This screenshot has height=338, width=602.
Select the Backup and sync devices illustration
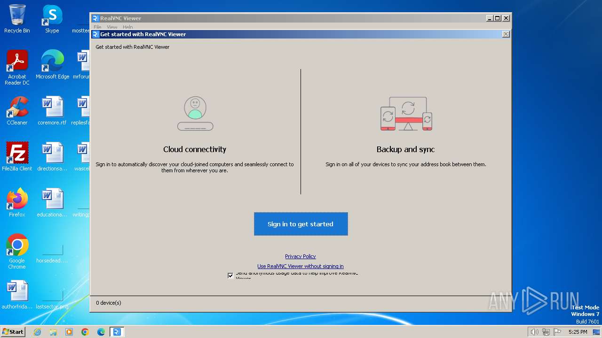tap(406, 114)
